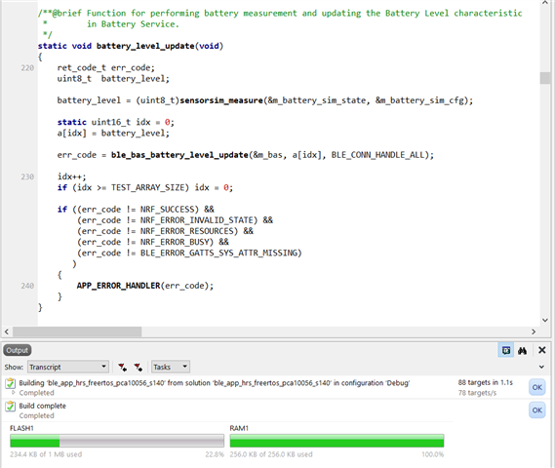The width and height of the screenshot is (555, 468).
Task: Click the '88 targets in 1.1s' text
Action: coord(486,382)
